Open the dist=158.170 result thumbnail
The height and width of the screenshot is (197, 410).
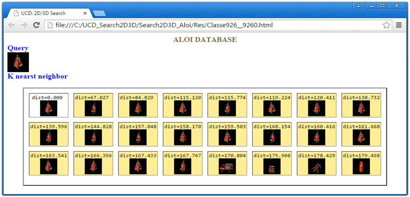183,137
